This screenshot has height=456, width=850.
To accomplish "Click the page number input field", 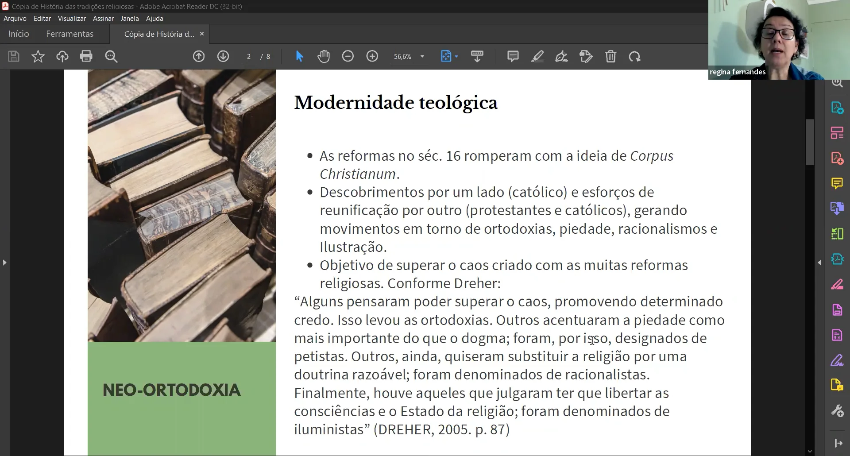I will (248, 56).
